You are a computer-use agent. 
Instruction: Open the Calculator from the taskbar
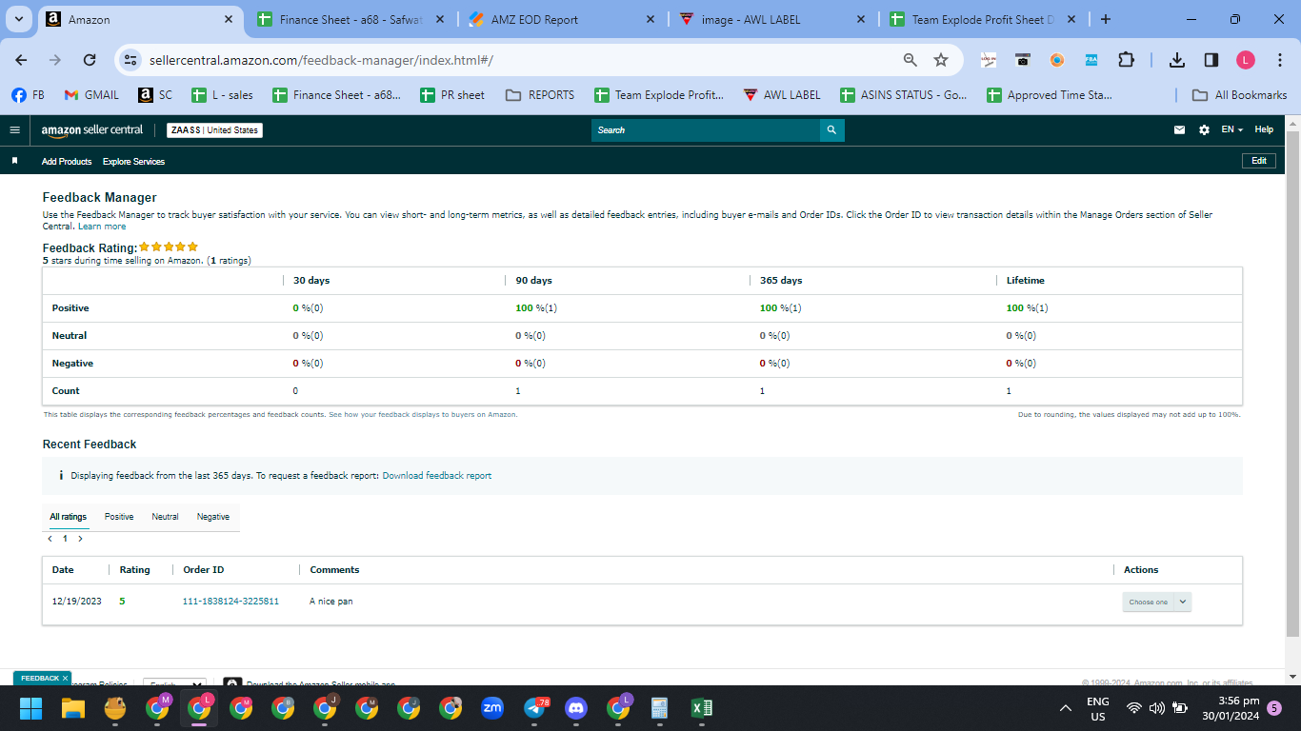pyautogui.click(x=659, y=708)
